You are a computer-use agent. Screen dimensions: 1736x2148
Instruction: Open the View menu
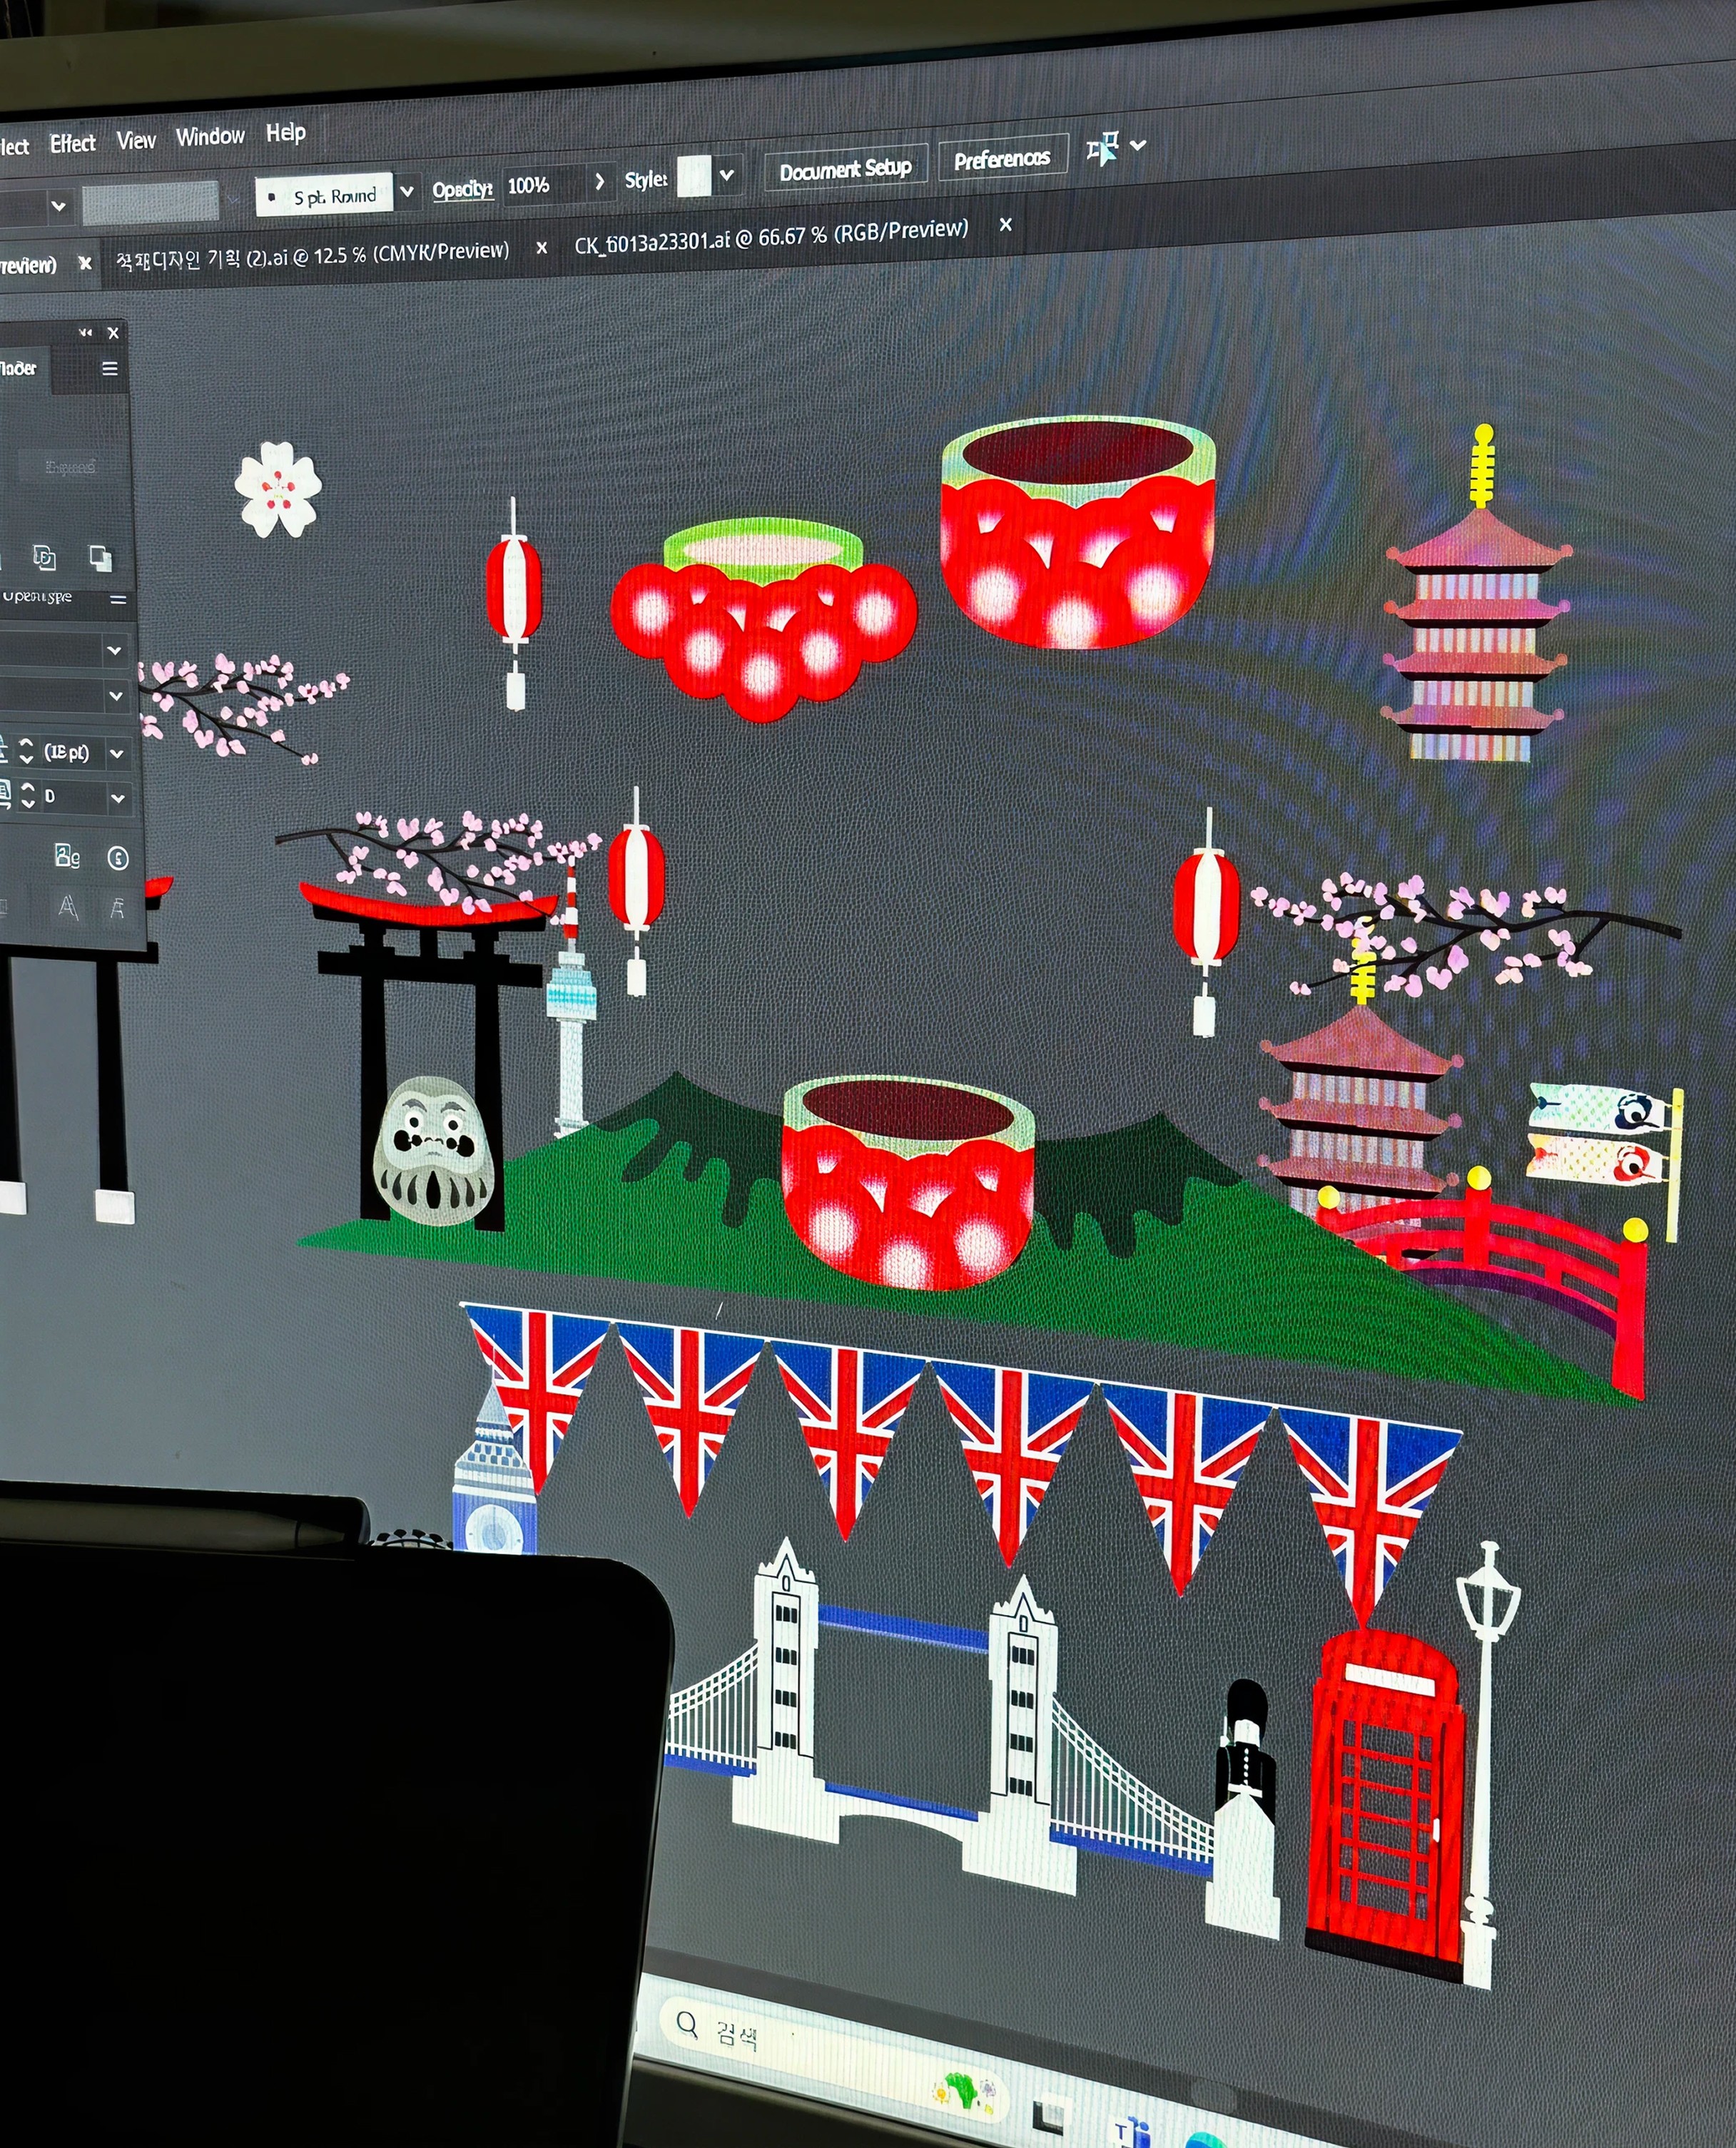pyautogui.click(x=136, y=140)
